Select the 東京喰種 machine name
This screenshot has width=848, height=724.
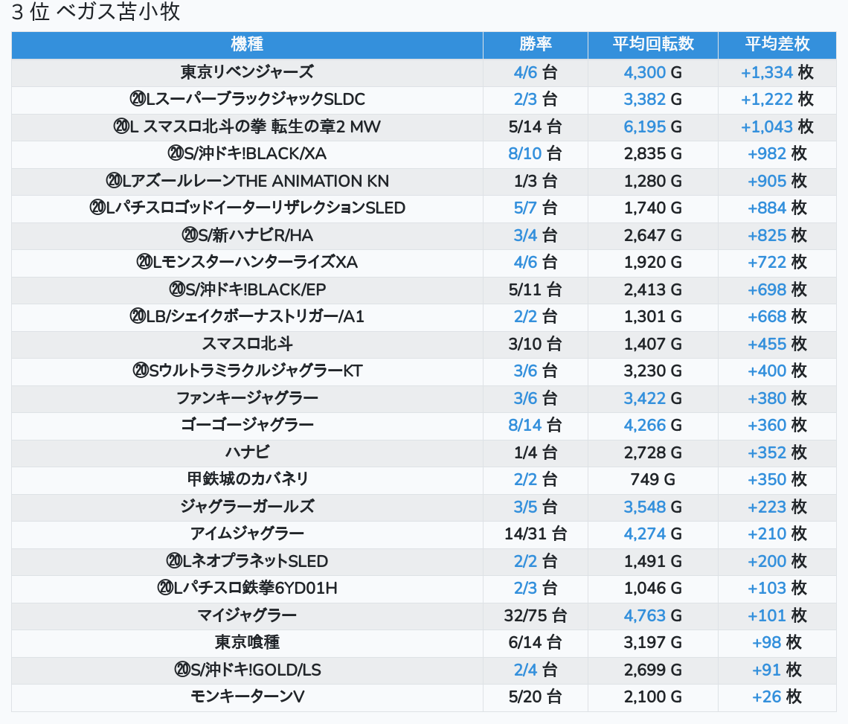(247, 642)
